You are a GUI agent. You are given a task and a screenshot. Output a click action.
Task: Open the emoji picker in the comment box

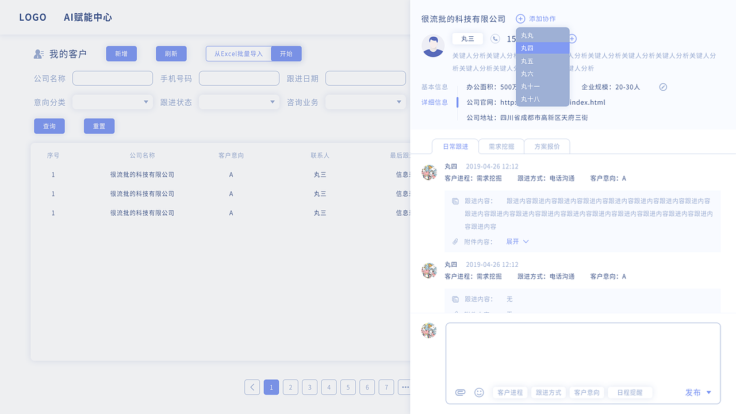pos(480,392)
